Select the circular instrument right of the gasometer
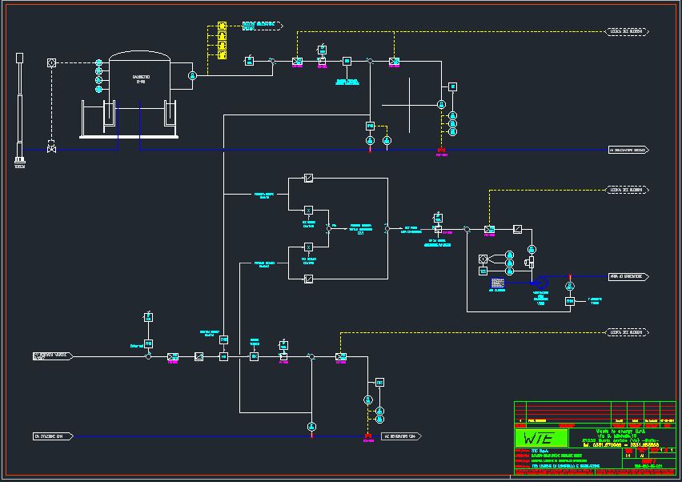 tap(192, 75)
